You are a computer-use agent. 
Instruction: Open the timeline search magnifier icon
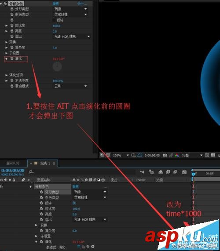[31, 172]
